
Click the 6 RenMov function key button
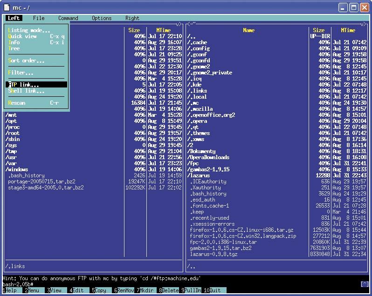[x=124, y=290]
